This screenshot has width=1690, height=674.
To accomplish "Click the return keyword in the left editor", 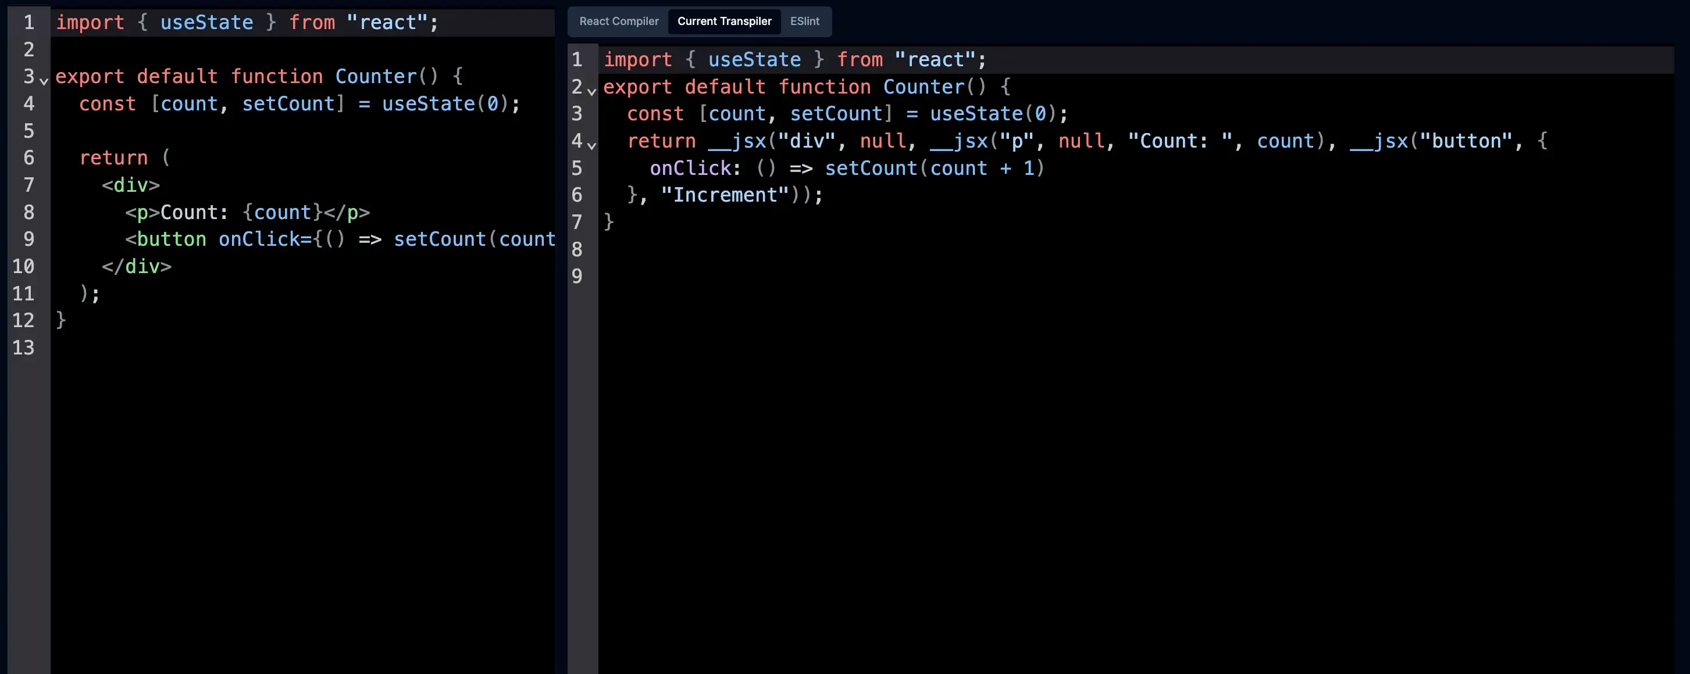I will click(113, 158).
